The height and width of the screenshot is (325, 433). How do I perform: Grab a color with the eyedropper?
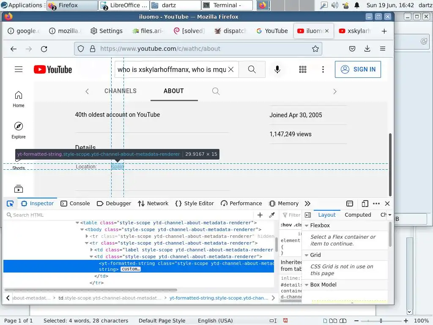click(272, 215)
